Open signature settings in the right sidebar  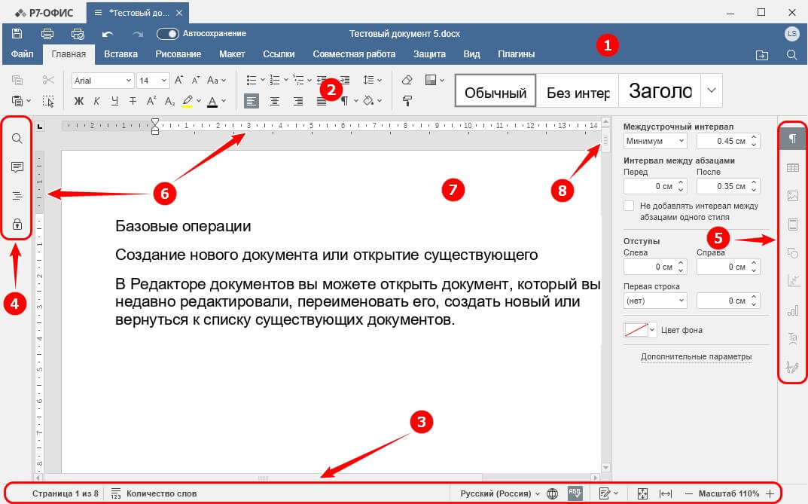[792, 366]
